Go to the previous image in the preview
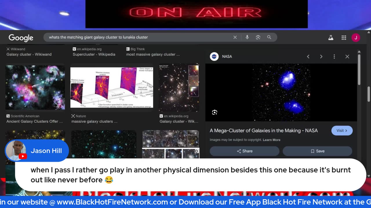The image size is (371, 208). tap(308, 57)
